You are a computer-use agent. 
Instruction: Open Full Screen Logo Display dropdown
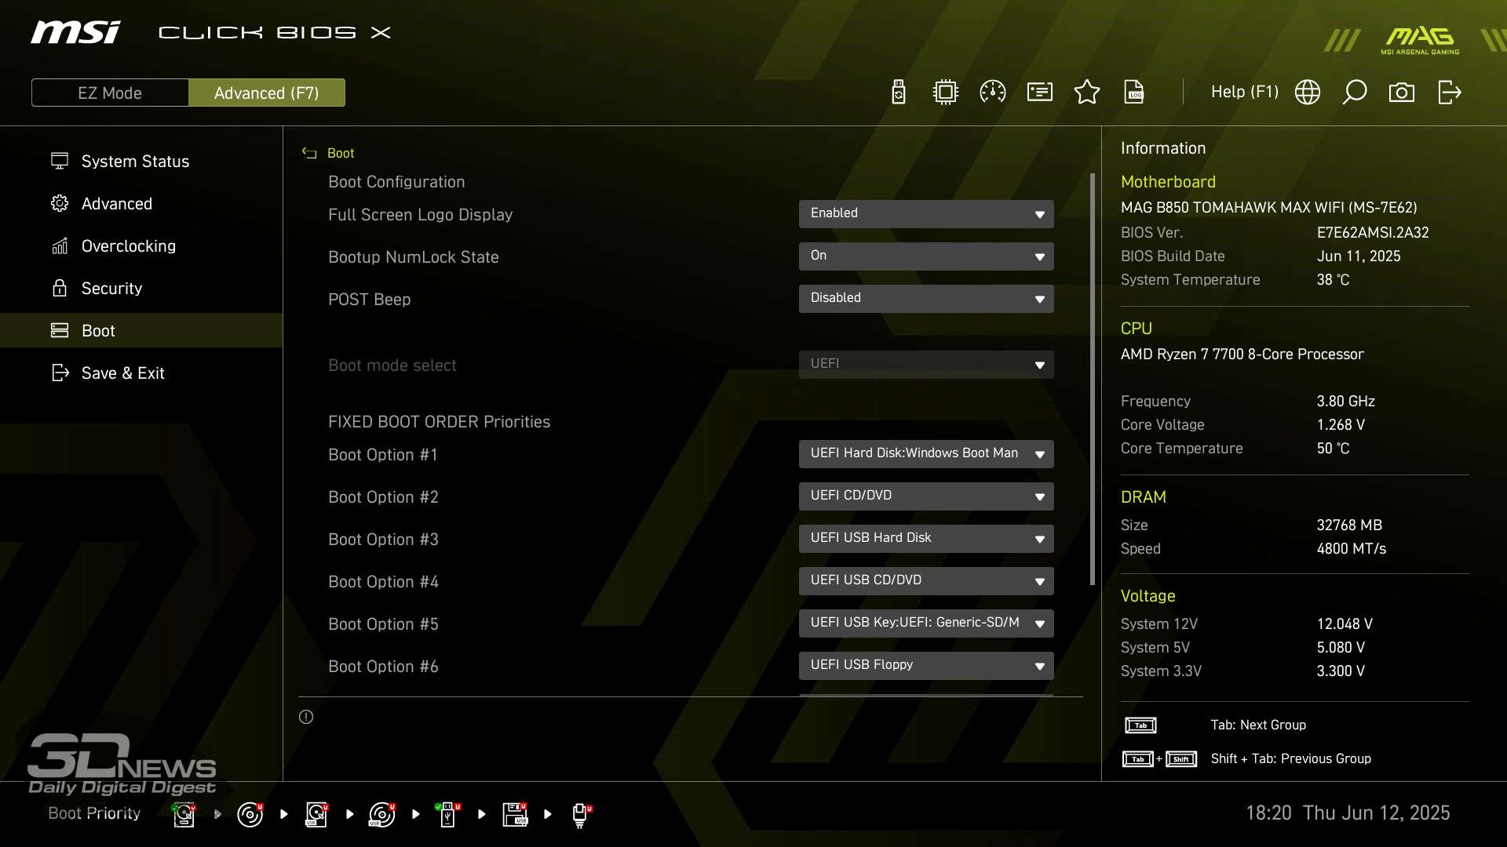click(926, 214)
